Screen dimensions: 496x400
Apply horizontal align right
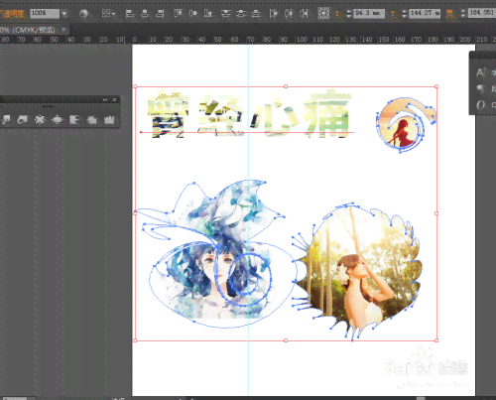160,14
